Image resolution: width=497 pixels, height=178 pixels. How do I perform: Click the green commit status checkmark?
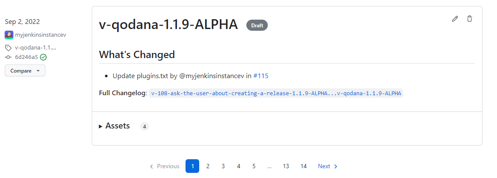pos(43,57)
